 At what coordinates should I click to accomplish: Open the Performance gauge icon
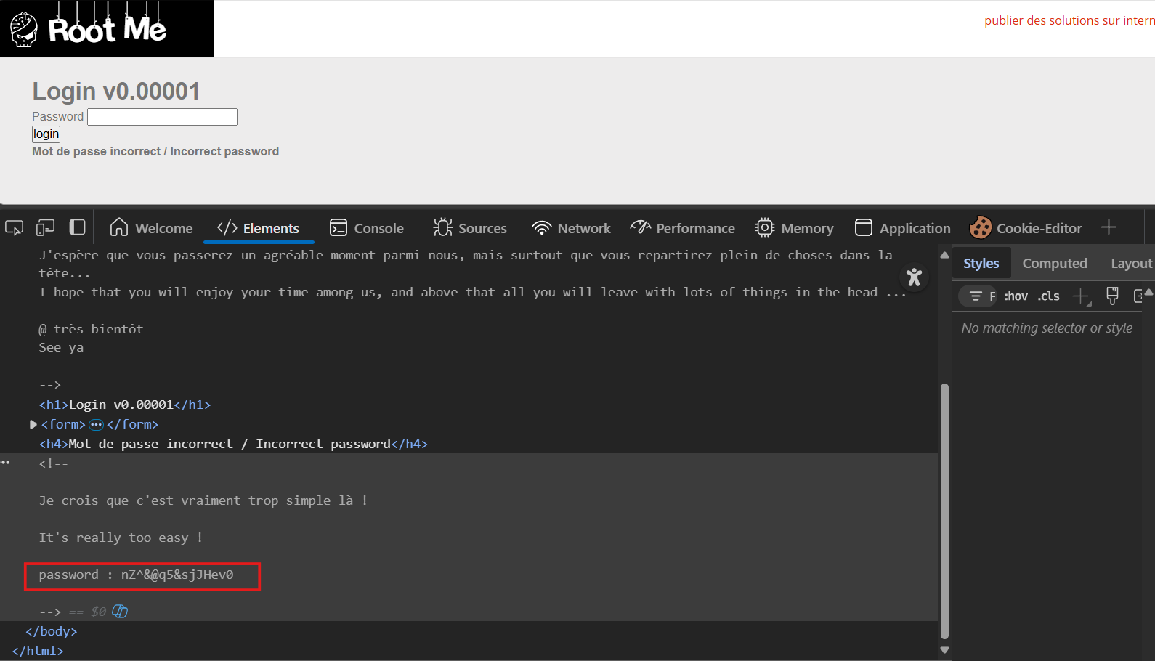[640, 228]
